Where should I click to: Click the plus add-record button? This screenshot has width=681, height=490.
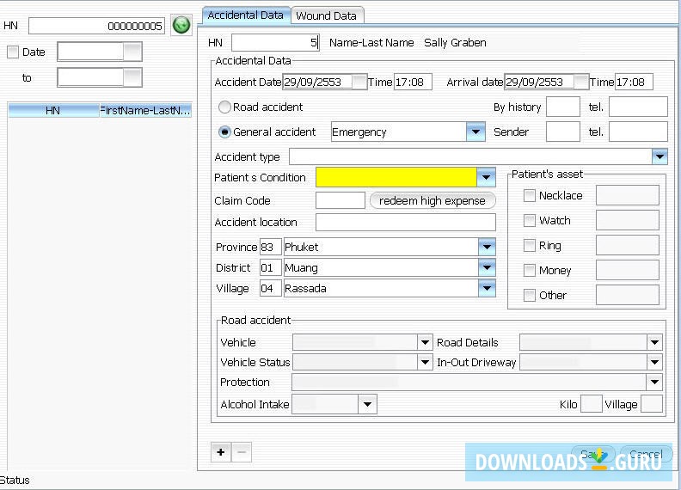tap(221, 452)
